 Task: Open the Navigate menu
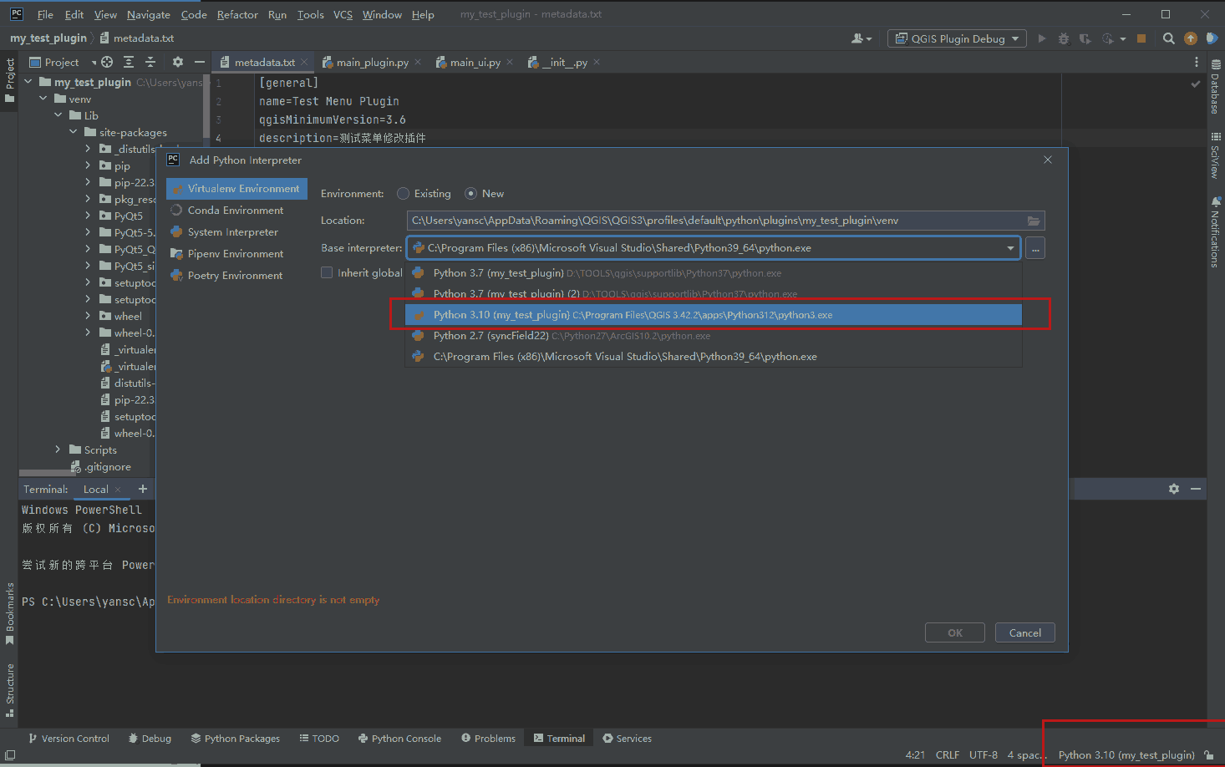click(x=149, y=14)
